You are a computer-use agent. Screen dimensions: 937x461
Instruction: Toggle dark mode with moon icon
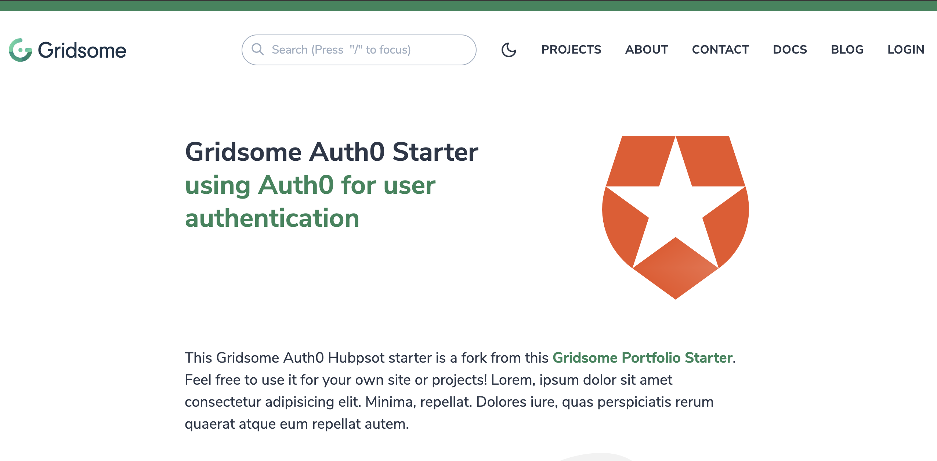[x=509, y=50]
